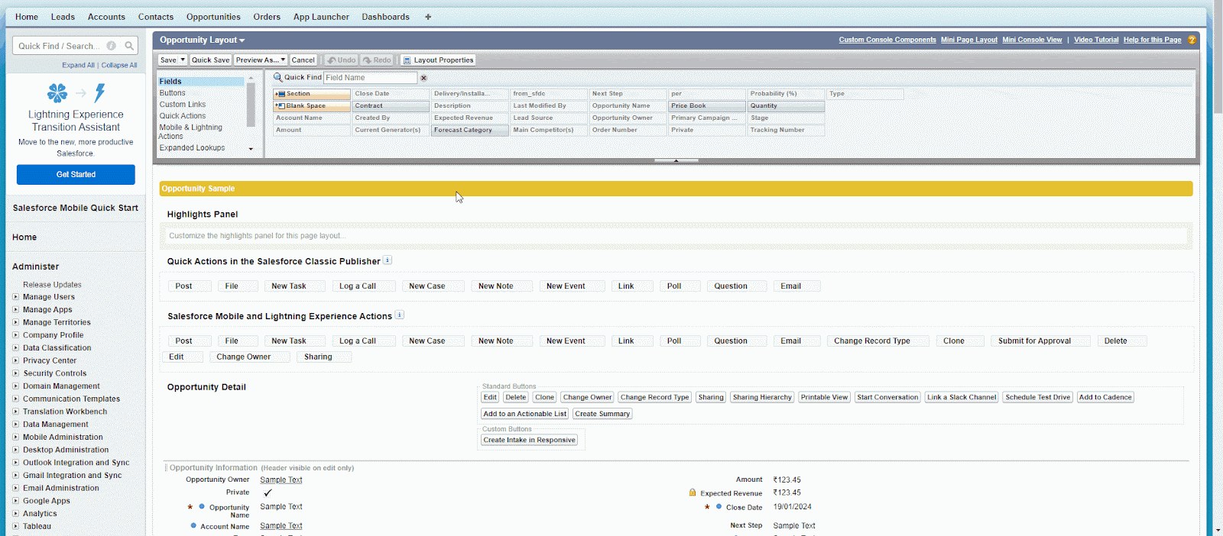Click Opportunity Owner Sample Text link
The image size is (1223, 536).
click(281, 480)
